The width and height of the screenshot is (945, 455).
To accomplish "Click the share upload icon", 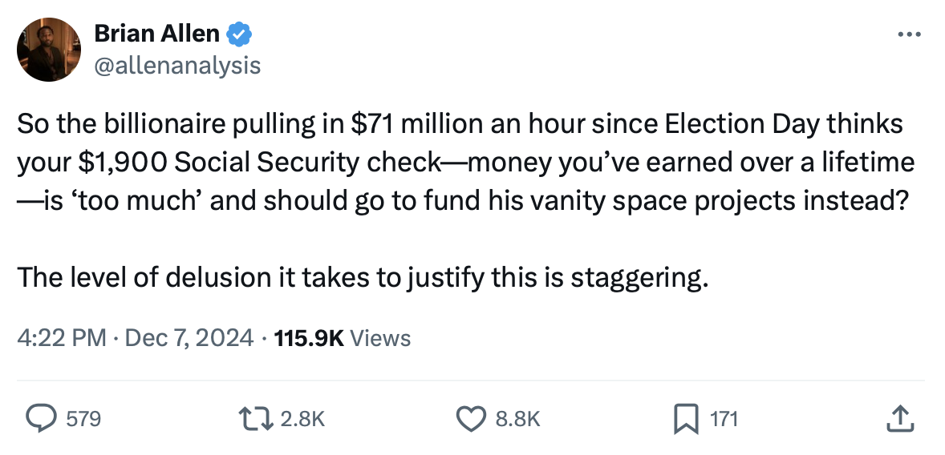I will [x=898, y=417].
